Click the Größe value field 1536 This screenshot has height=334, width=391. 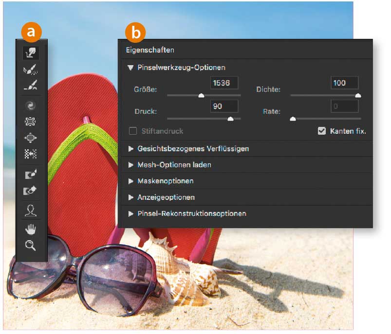[224, 83]
